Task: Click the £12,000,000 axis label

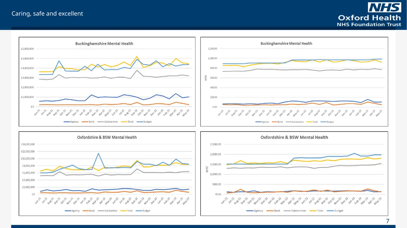Action: 28,151
